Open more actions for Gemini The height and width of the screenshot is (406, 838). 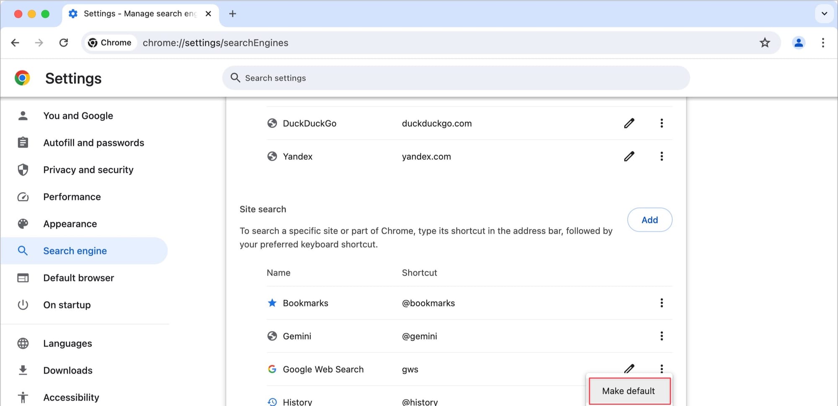662,336
